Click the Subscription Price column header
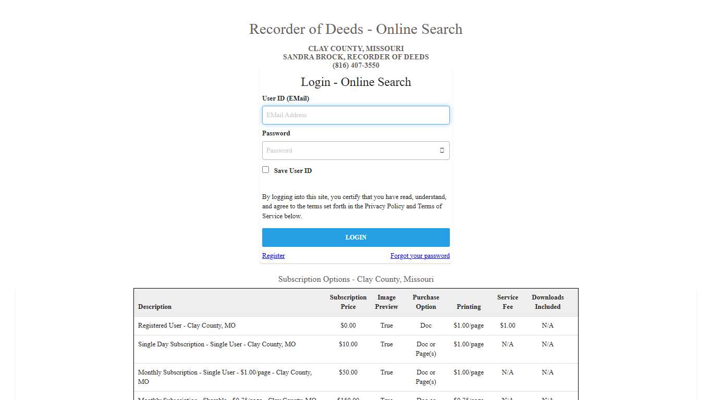 click(348, 302)
